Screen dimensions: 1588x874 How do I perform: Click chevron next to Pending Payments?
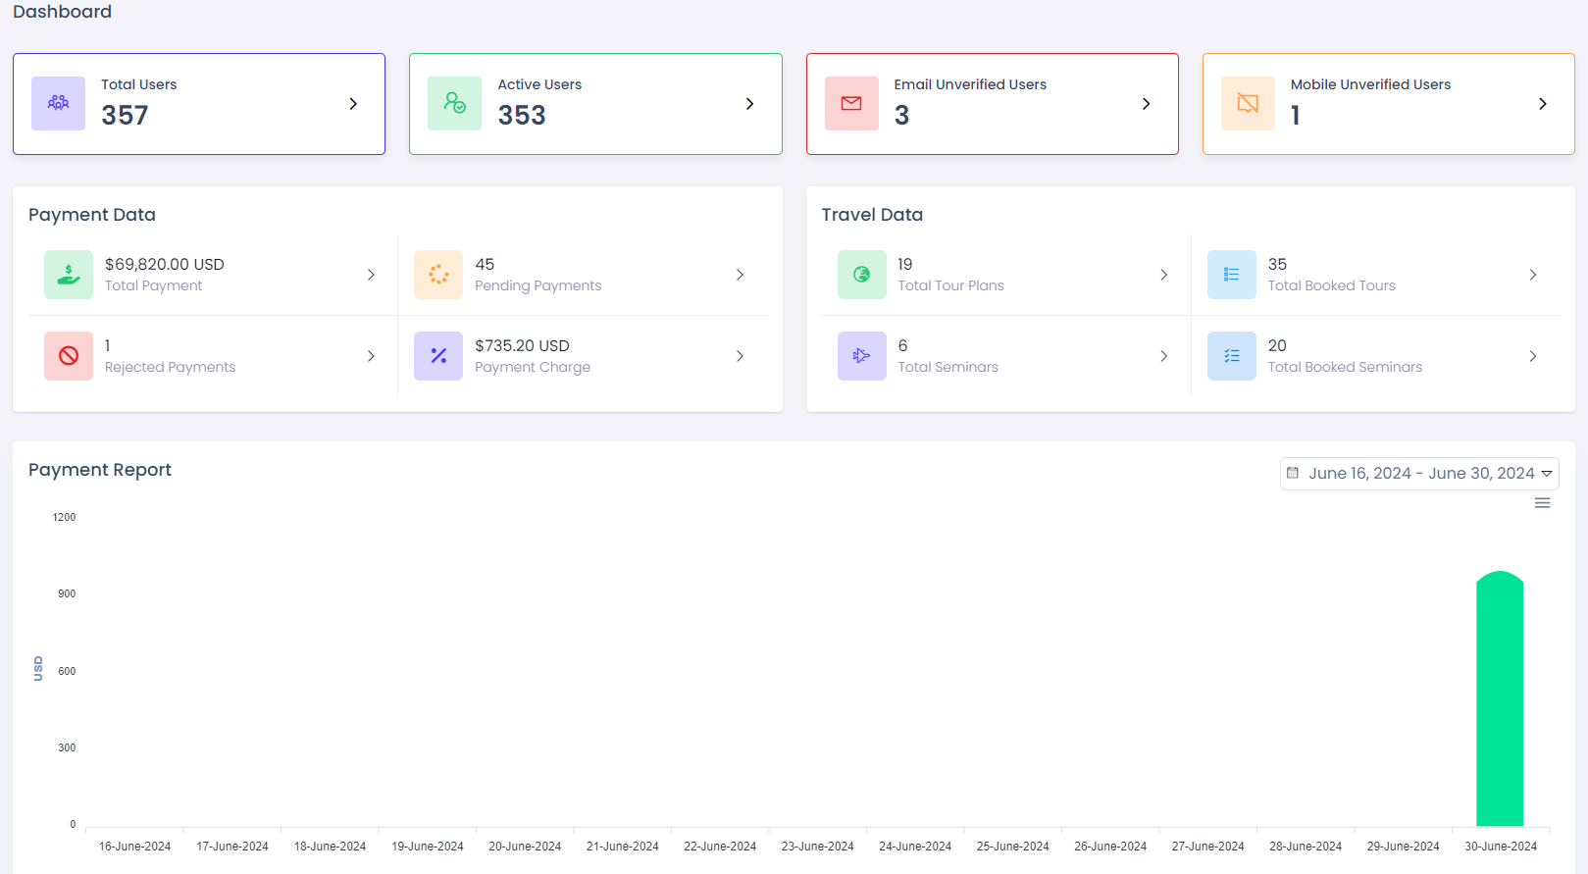point(740,275)
